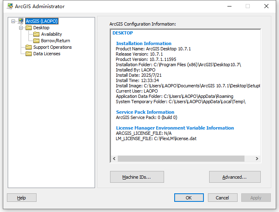Click the left arrow of horizontal scrollbar

click(114, 158)
